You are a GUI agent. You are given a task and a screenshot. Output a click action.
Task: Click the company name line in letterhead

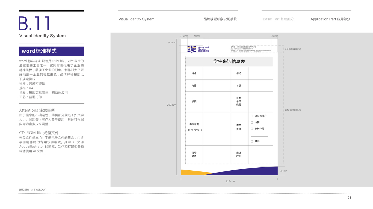243,47
